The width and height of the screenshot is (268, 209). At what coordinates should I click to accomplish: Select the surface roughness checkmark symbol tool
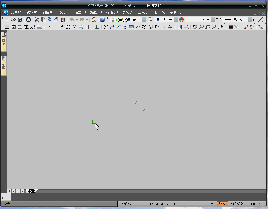pos(118,27)
